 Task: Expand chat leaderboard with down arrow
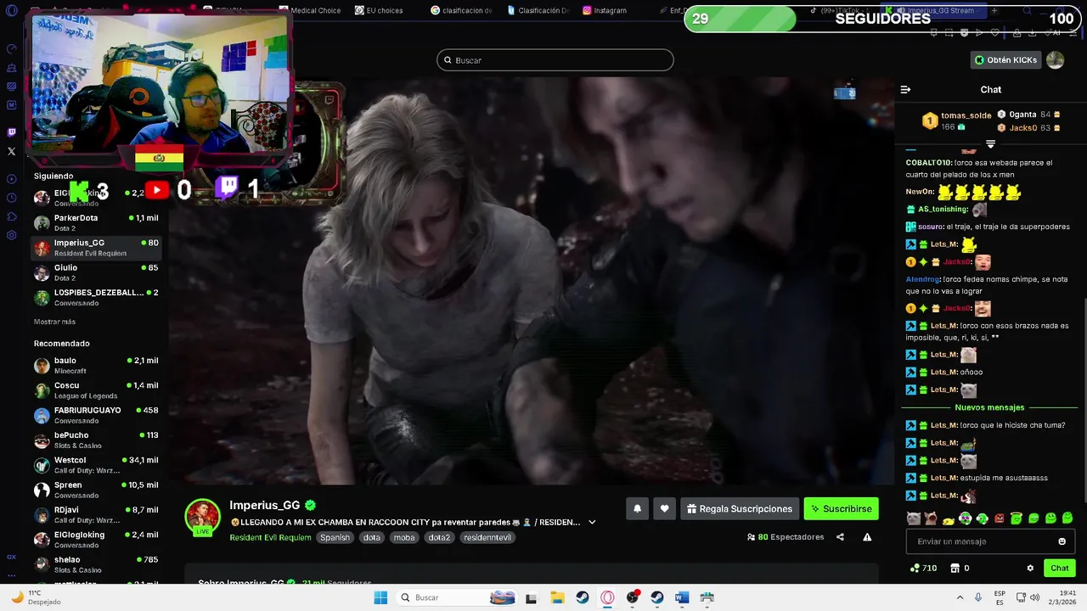pyautogui.click(x=990, y=143)
